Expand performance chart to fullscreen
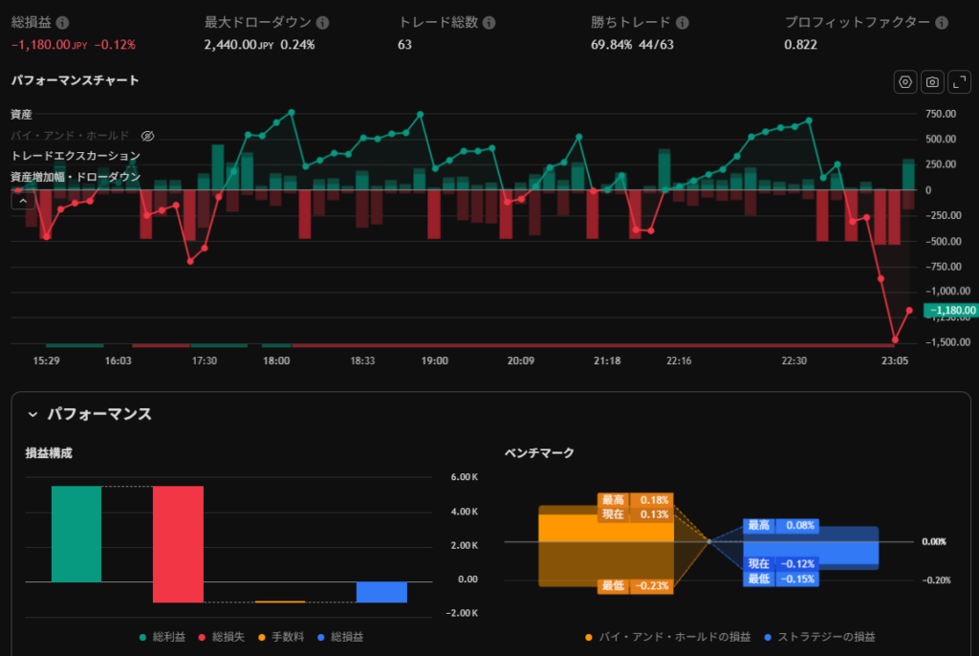This screenshot has width=979, height=656. (x=959, y=82)
